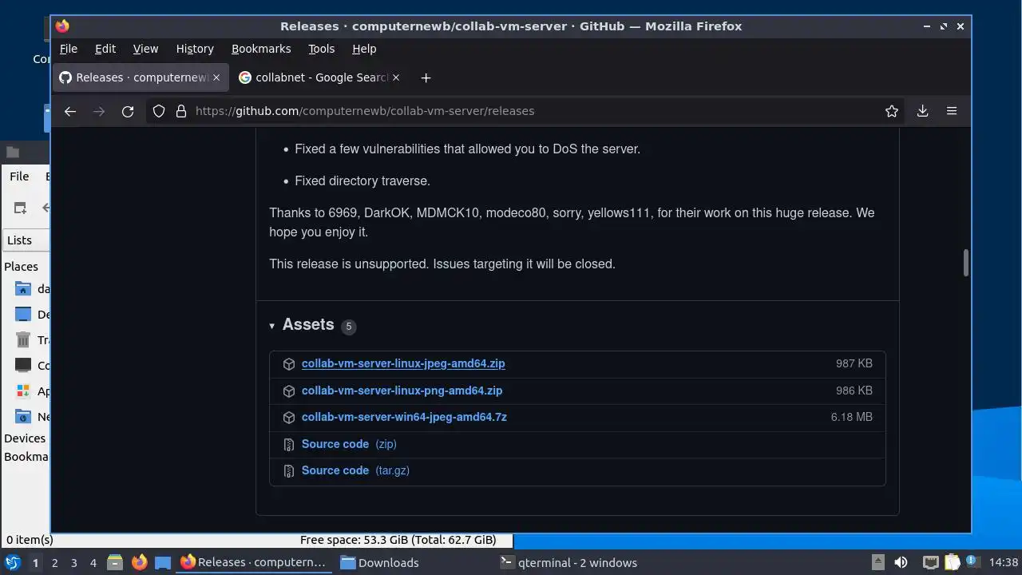Launch file manager from taskbar quick launch

114,562
